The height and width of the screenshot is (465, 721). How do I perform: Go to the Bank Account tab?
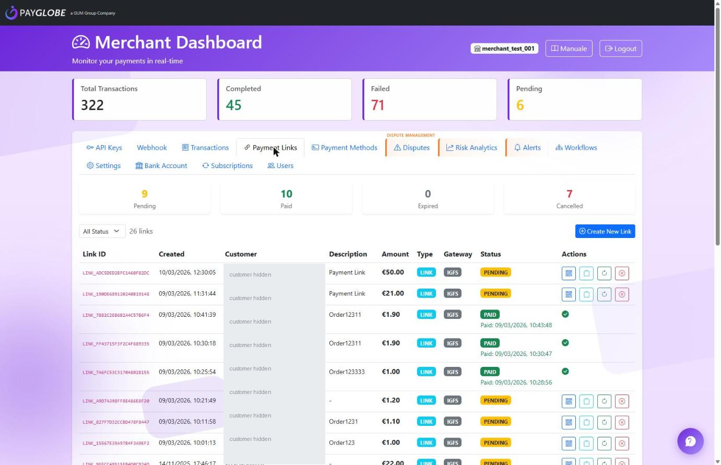pyautogui.click(x=161, y=165)
